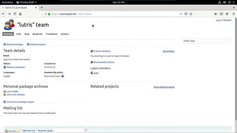
Task: Click the info icon beside View source package recipes
Action: coord(5,102)
